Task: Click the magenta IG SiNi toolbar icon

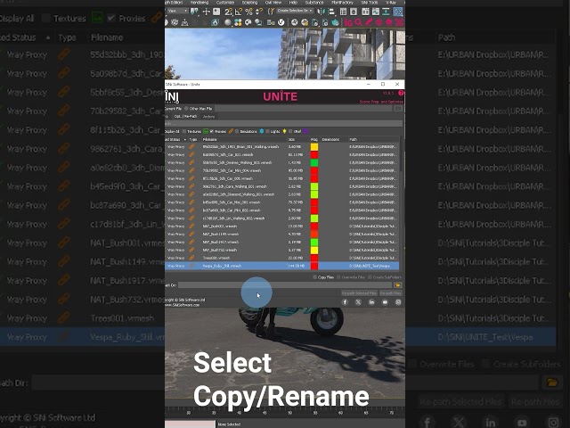Action: pyautogui.click(x=348, y=22)
